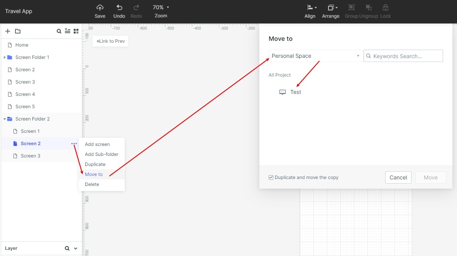Click the Undo arrow icon

pos(119,8)
